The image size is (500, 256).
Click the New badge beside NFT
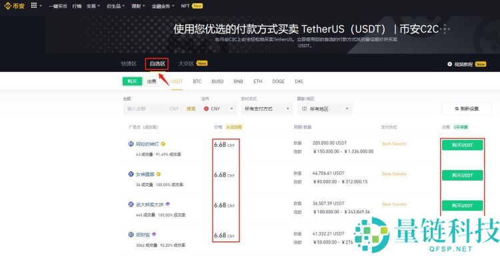(x=197, y=6)
